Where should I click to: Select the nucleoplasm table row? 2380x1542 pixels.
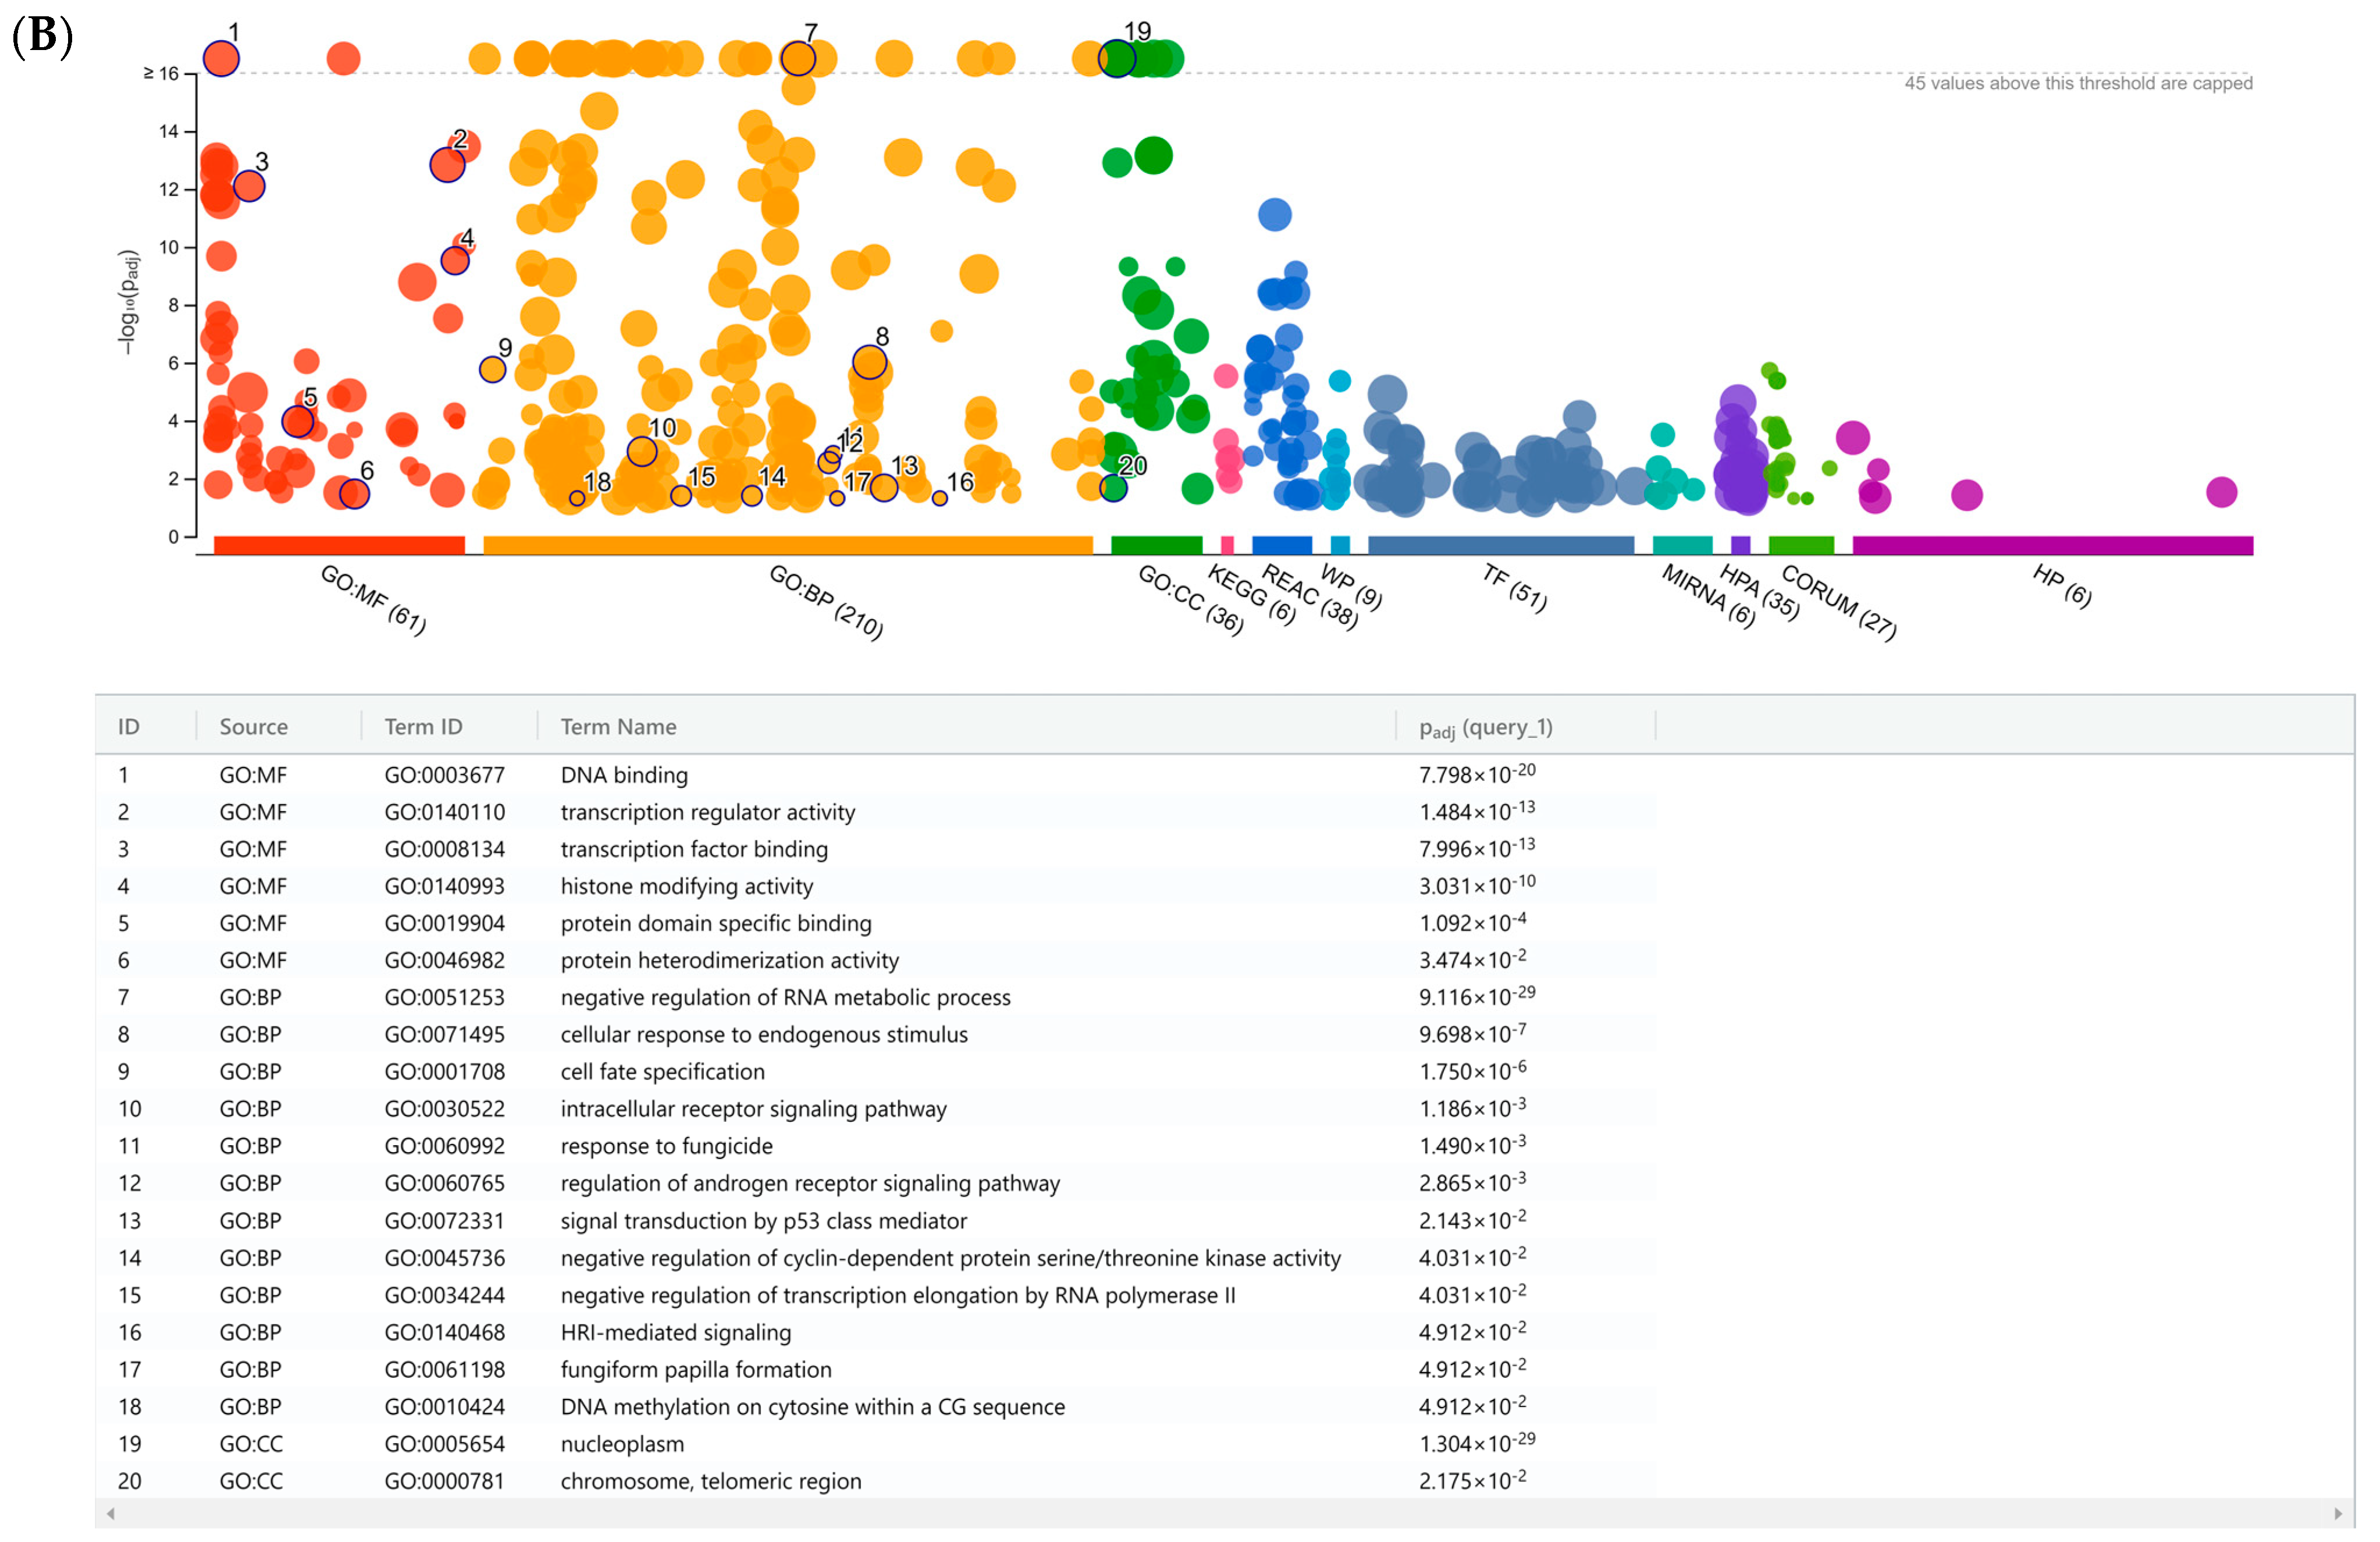622,1444
